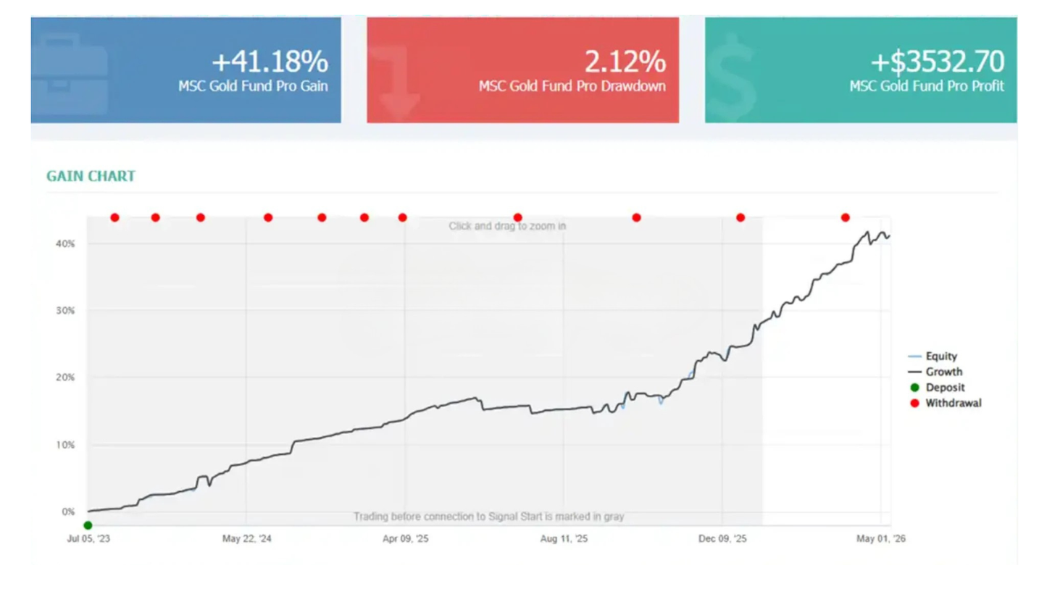Toggle Deposit markers in legend
The height and width of the screenshot is (597, 1047).
[937, 388]
